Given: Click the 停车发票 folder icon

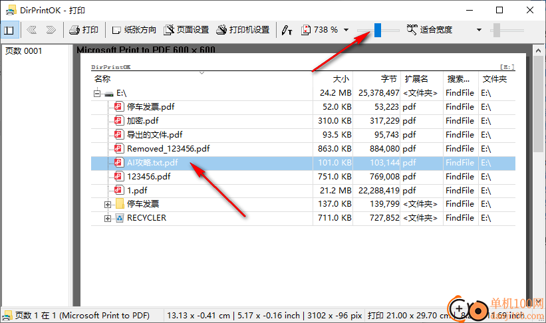Looking at the screenshot, I should 120,203.
